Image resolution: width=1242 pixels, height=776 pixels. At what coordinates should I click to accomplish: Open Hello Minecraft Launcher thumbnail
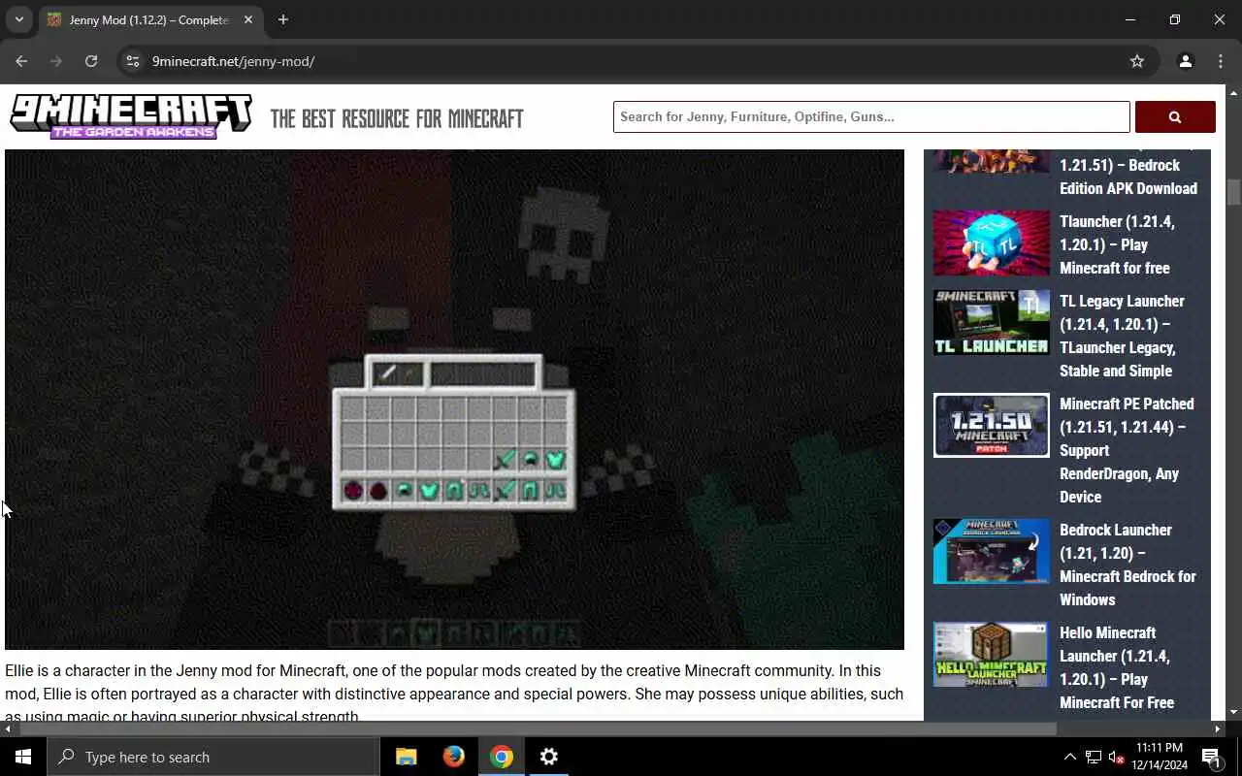point(991,655)
